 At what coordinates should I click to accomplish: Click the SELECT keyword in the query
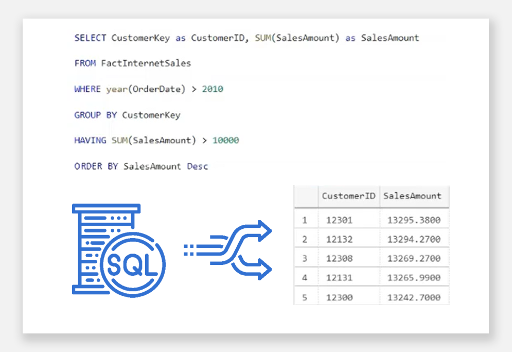[x=90, y=38]
